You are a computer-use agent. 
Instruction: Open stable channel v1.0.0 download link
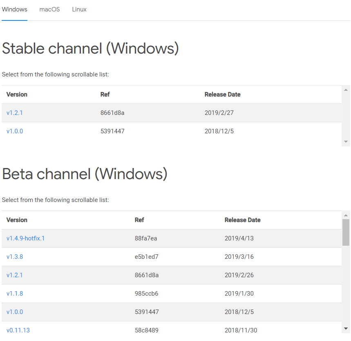pyautogui.click(x=15, y=131)
